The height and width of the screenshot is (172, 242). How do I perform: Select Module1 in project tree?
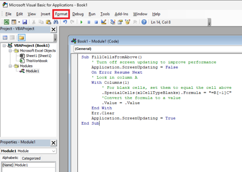[32, 71]
